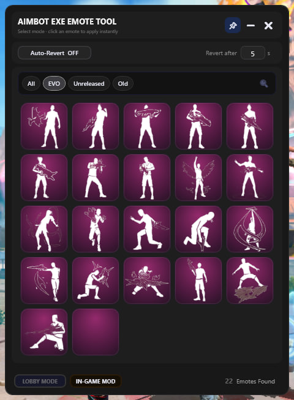
Task: Enable LOBBY MODE
Action: [40, 381]
